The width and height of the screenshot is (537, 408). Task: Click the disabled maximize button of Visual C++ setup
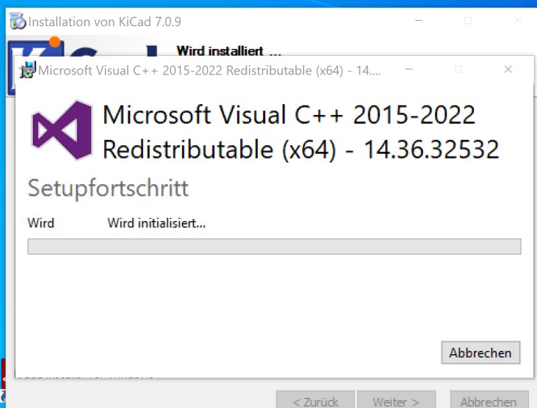click(458, 70)
